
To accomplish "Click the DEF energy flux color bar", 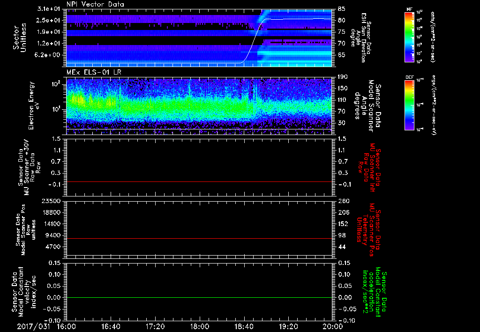I will [409, 105].
